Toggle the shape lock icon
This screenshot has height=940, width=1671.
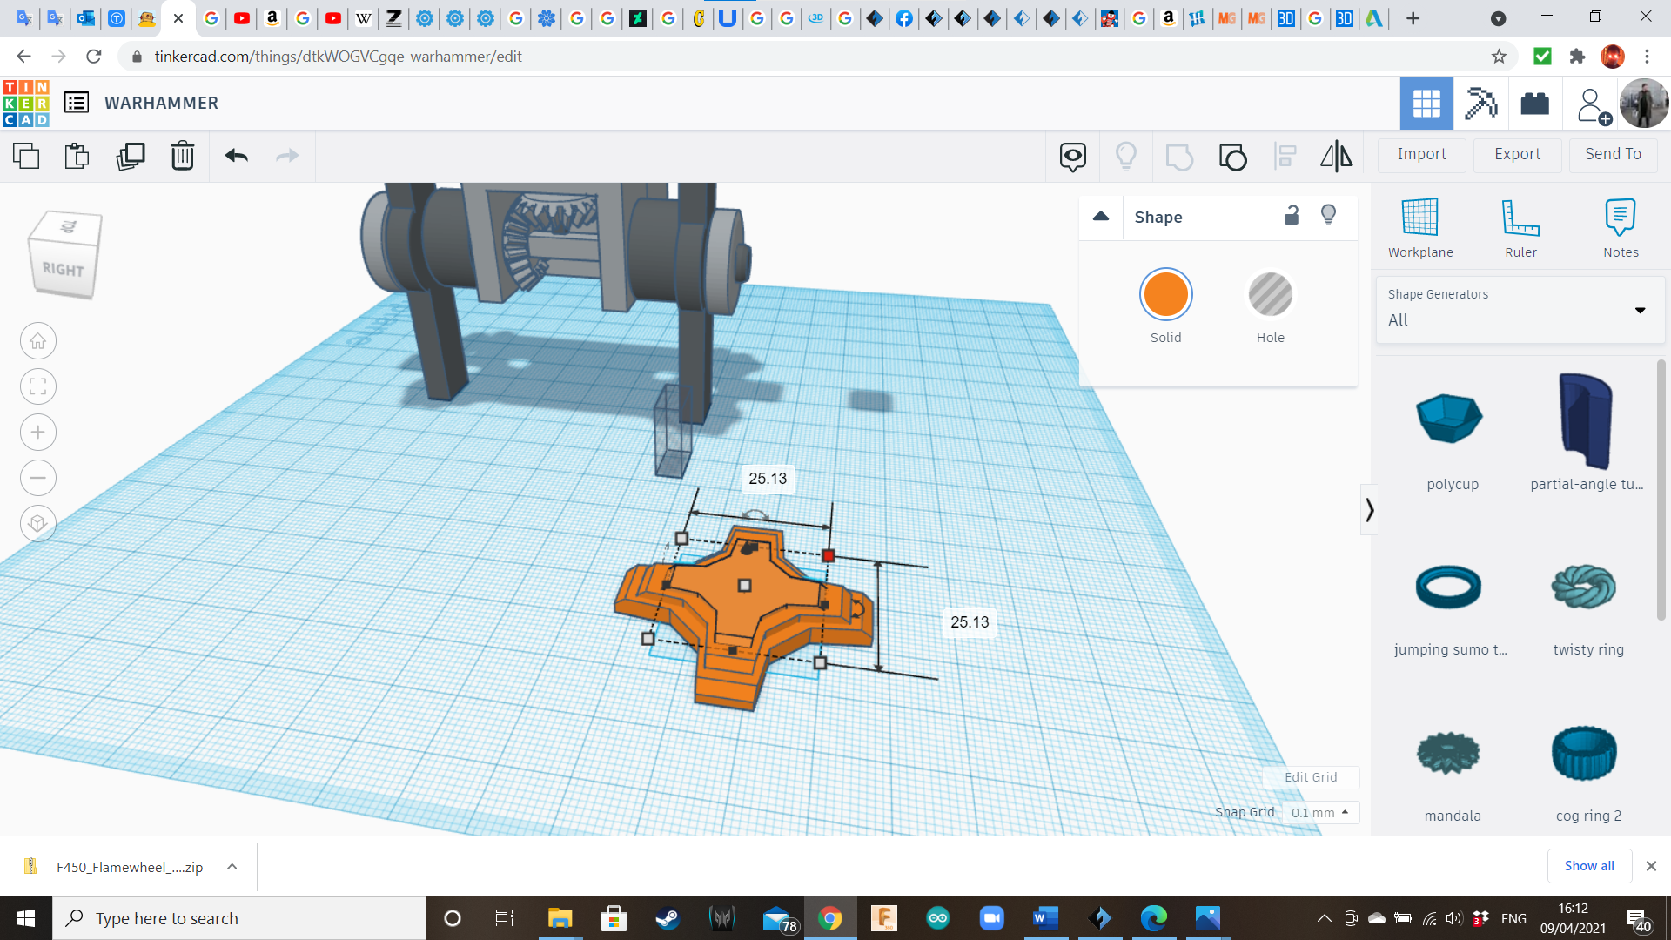coord(1292,216)
